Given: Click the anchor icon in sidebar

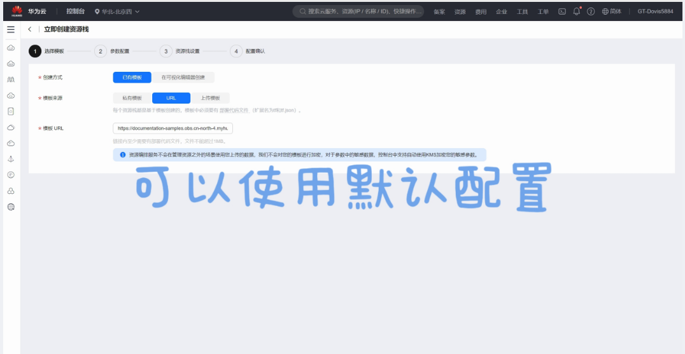Looking at the screenshot, I should 11,158.
